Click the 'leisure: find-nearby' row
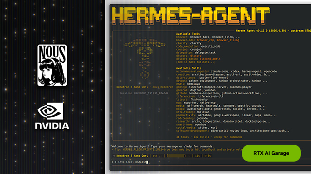The height and width of the screenshot is (174, 311). coord(192,99)
